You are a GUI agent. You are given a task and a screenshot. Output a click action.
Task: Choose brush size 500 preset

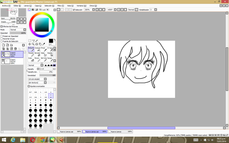[40, 126]
